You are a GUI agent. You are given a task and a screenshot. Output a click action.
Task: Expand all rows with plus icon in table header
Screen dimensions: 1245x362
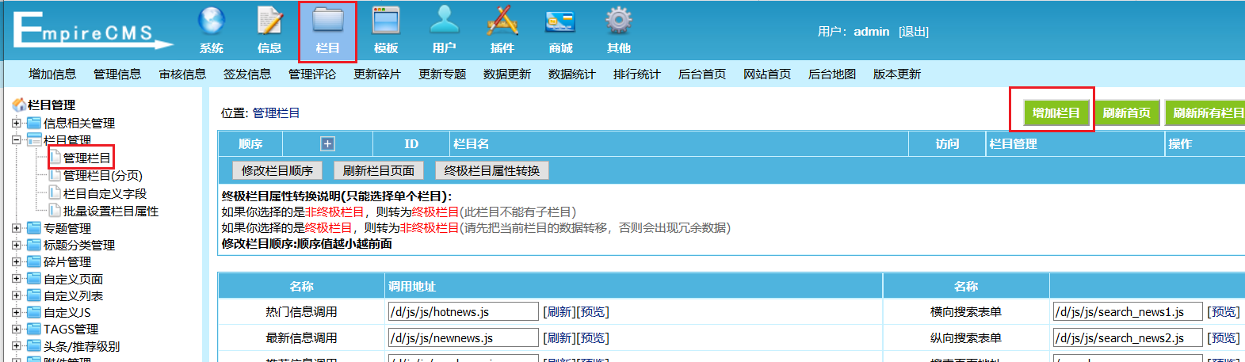tap(327, 143)
